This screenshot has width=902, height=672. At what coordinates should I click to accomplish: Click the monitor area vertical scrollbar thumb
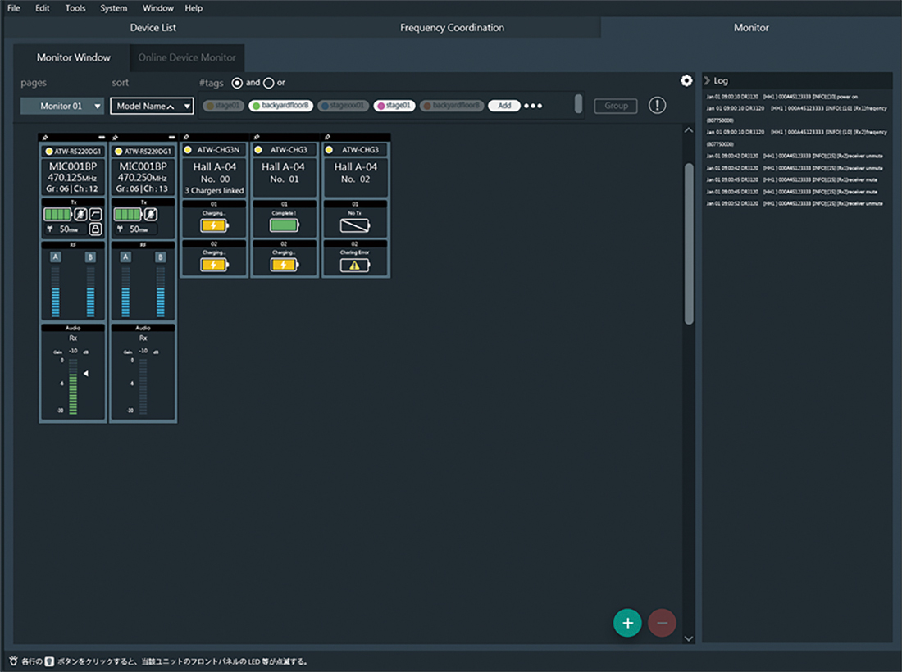pos(689,243)
